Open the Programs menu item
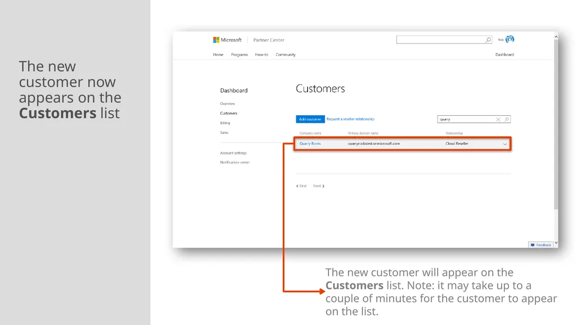Image resolution: width=579 pixels, height=325 pixels. 239,55
